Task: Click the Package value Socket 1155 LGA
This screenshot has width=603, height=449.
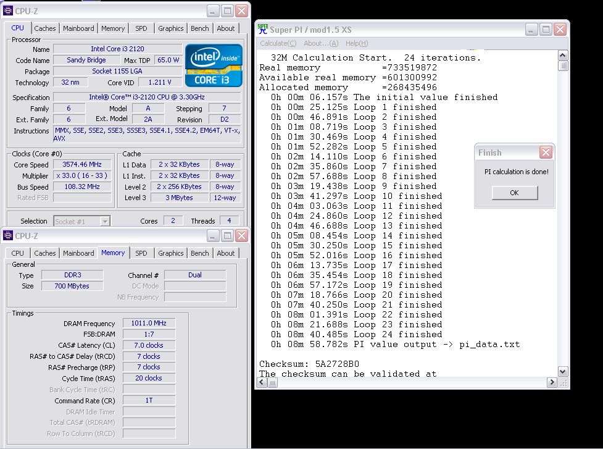Action: pyautogui.click(x=118, y=71)
